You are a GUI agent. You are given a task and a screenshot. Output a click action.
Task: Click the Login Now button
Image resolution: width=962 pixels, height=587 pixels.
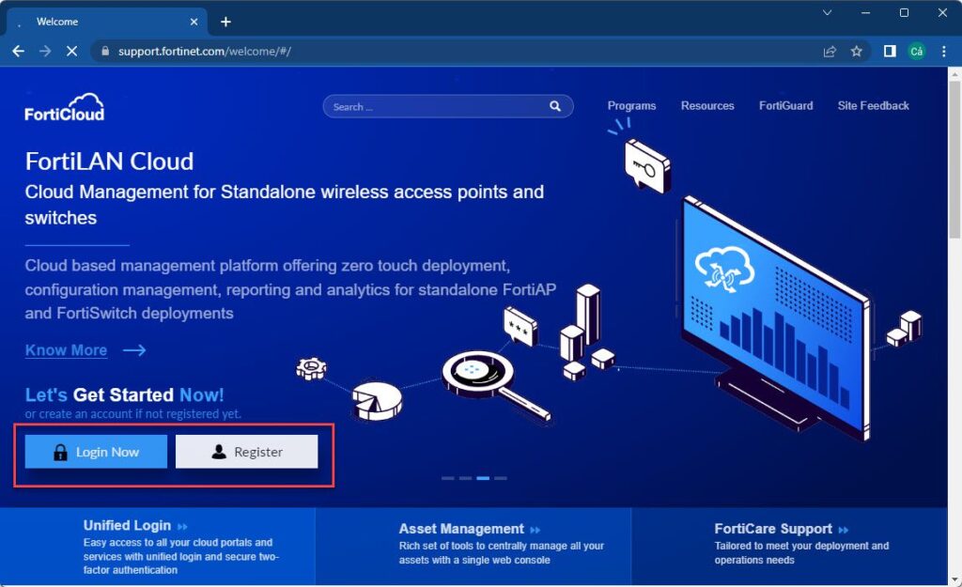point(96,452)
